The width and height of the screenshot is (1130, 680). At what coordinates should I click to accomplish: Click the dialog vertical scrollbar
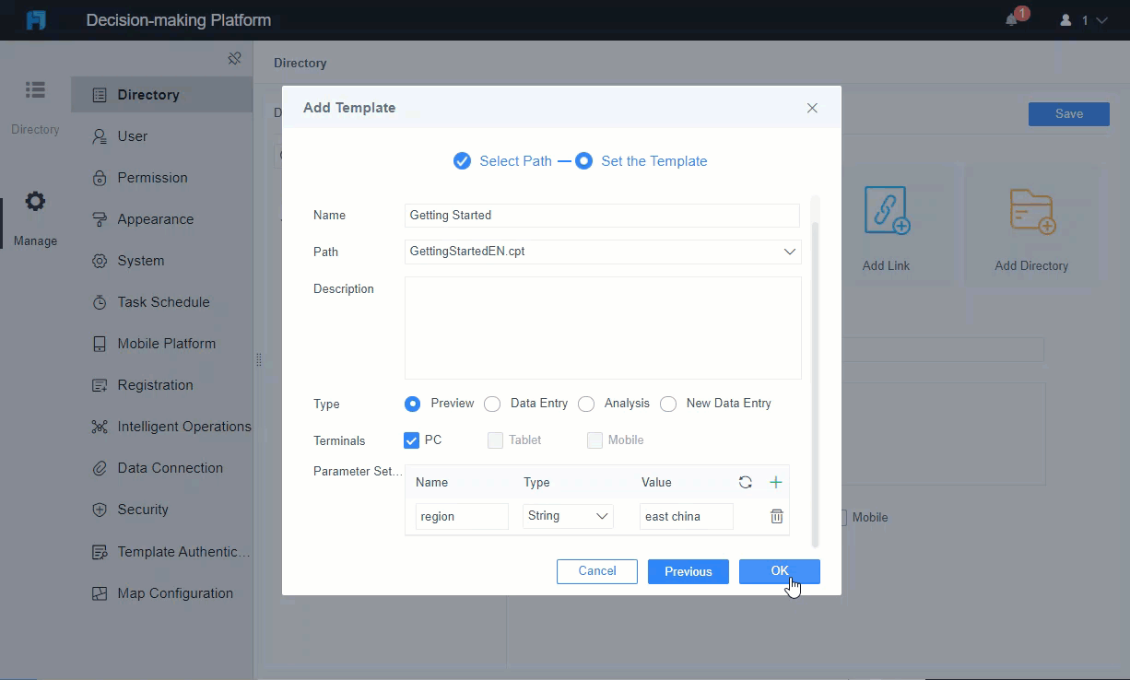(x=814, y=384)
